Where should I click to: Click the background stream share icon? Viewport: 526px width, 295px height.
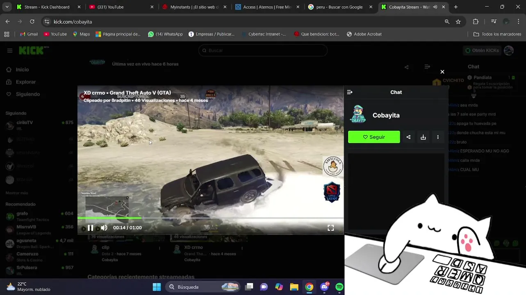click(x=406, y=67)
